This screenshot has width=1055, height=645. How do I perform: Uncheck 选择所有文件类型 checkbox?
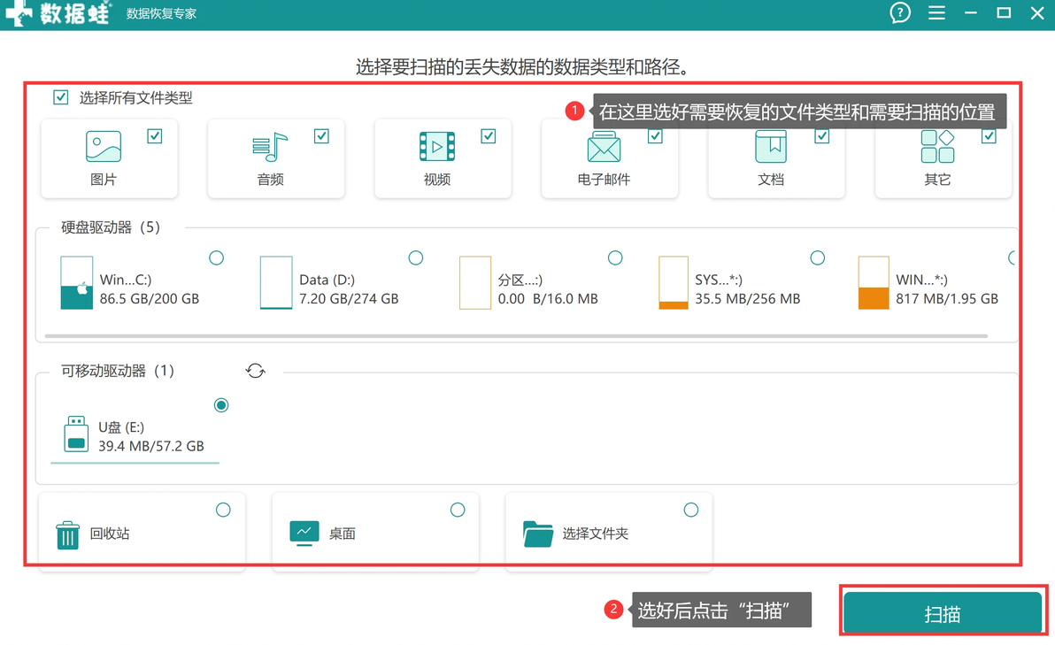60,97
